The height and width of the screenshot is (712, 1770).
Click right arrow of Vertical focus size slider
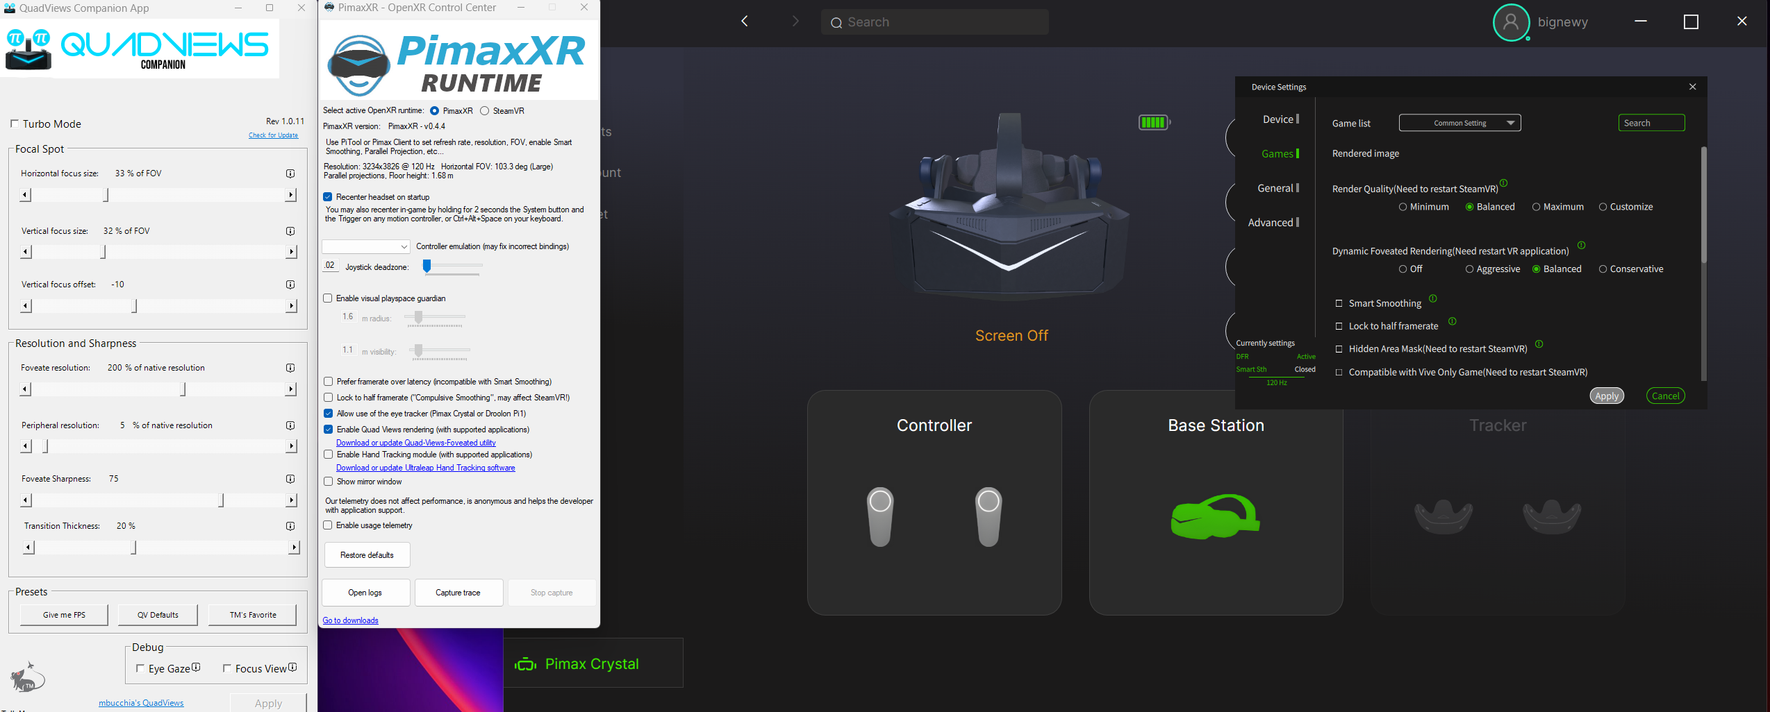pos(291,252)
